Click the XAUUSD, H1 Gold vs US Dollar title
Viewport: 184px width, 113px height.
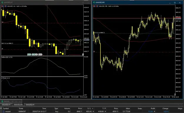point(17,6)
